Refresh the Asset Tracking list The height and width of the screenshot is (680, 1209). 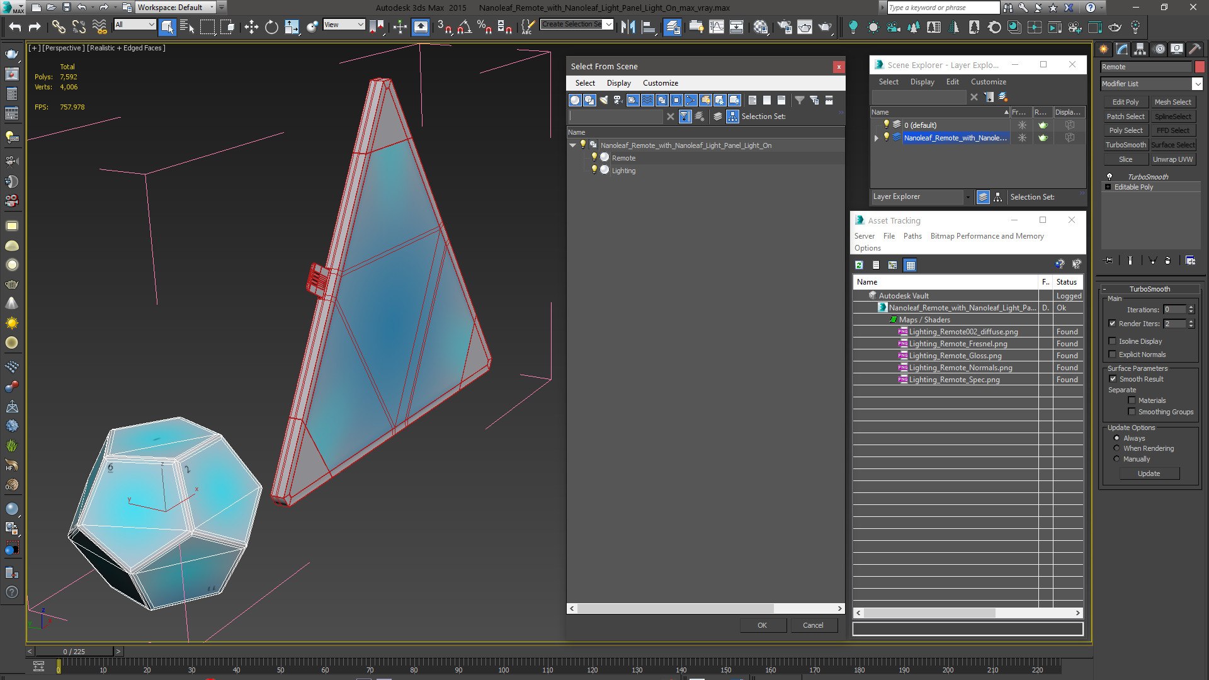point(859,265)
